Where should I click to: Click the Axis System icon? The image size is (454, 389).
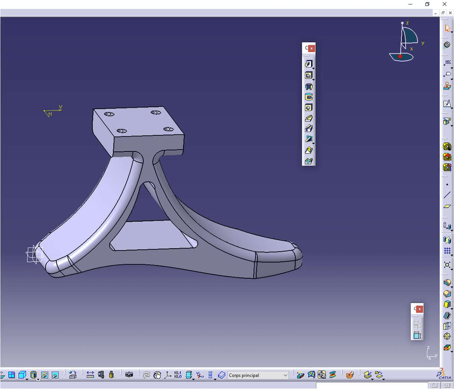[168, 375]
